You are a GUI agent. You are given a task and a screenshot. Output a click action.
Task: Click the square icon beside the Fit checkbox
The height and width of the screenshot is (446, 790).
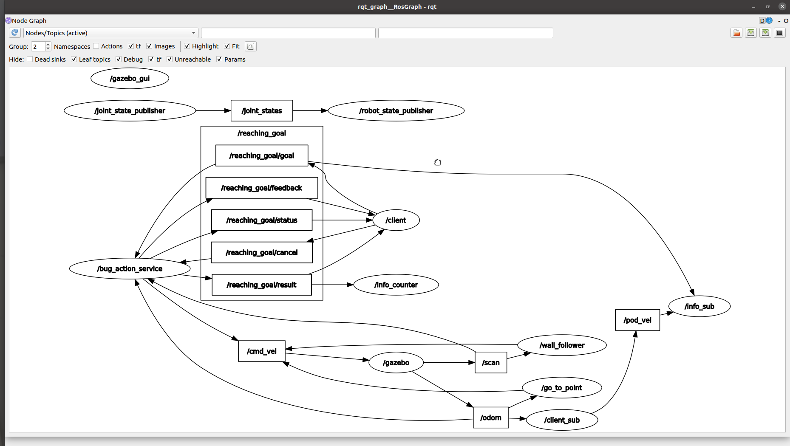(x=250, y=46)
